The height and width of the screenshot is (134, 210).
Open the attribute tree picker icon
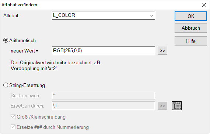click(177, 106)
